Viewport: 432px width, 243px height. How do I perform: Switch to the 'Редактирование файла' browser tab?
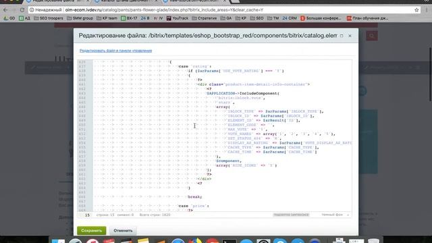click(x=58, y=1)
